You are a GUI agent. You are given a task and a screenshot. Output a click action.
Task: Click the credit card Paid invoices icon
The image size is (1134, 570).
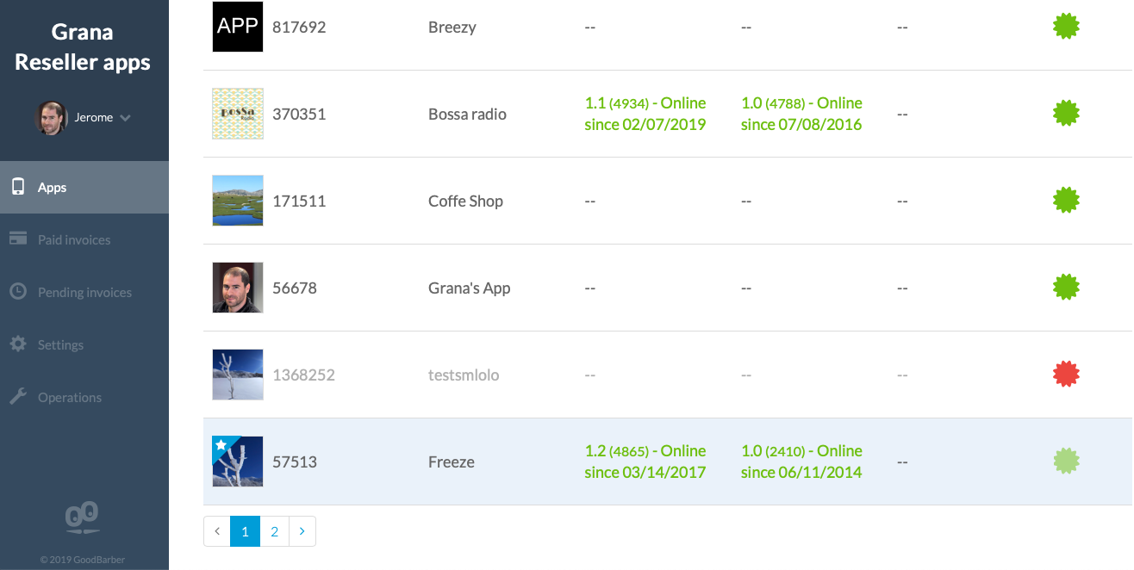click(x=17, y=239)
